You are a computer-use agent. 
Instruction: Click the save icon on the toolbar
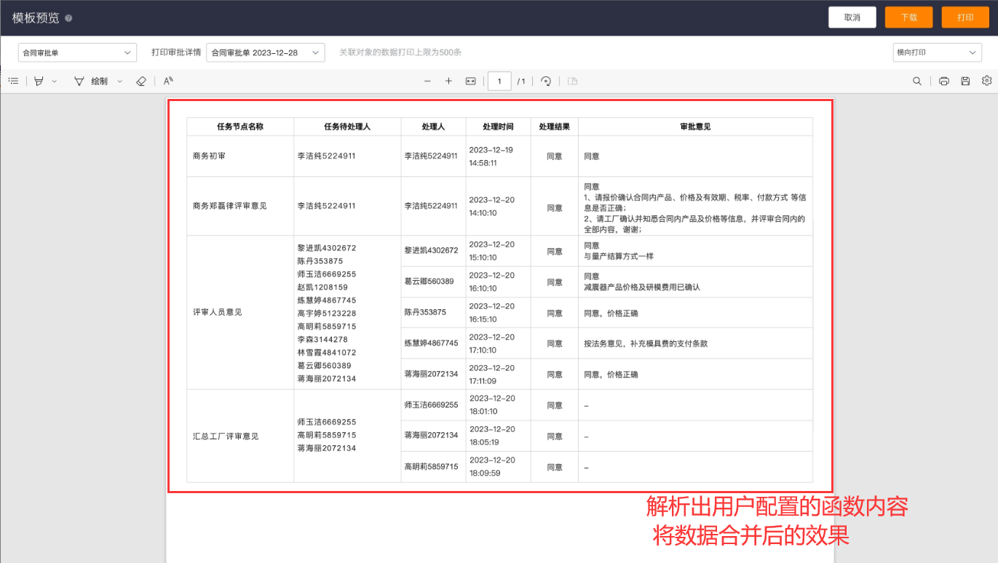pos(965,81)
